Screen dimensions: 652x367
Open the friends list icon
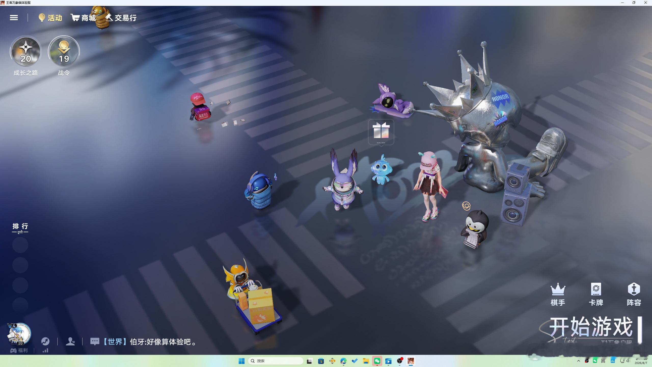point(70,342)
